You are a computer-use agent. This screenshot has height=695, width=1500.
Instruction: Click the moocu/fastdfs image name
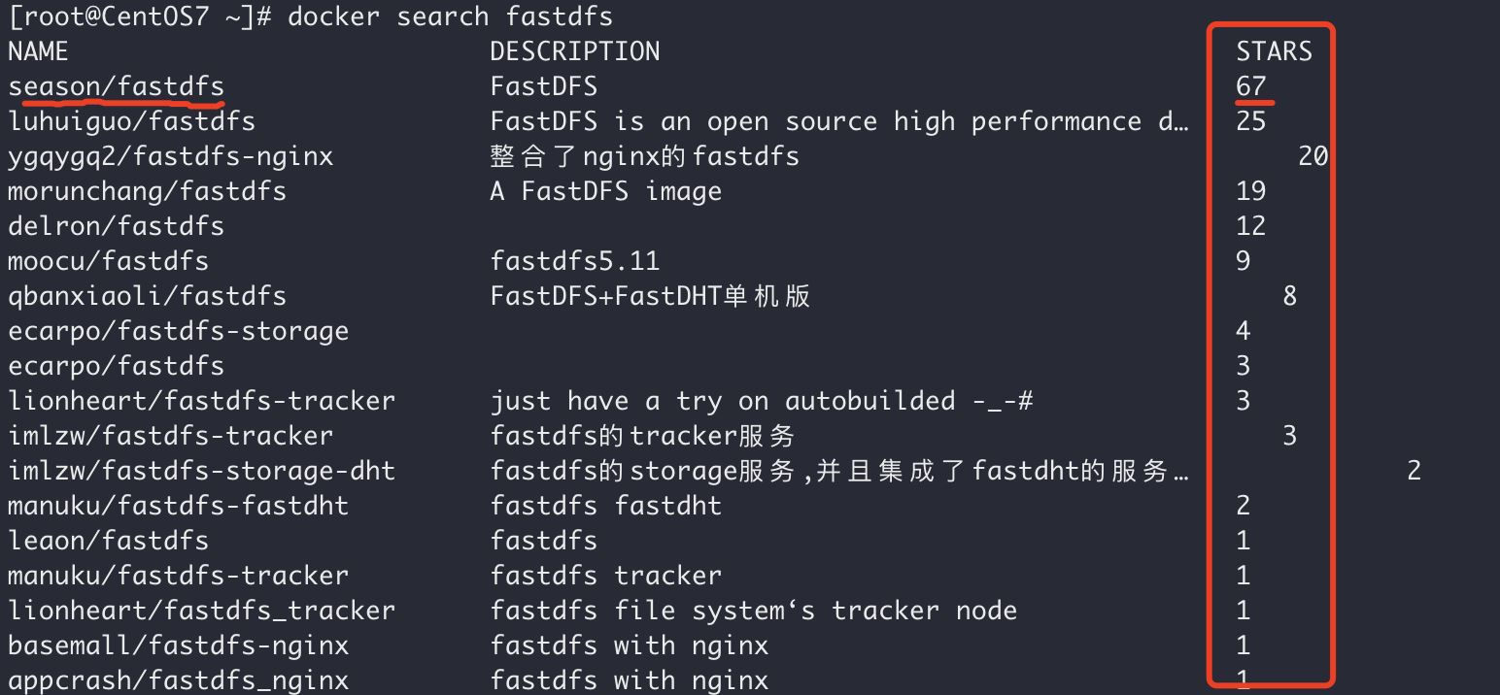109,261
